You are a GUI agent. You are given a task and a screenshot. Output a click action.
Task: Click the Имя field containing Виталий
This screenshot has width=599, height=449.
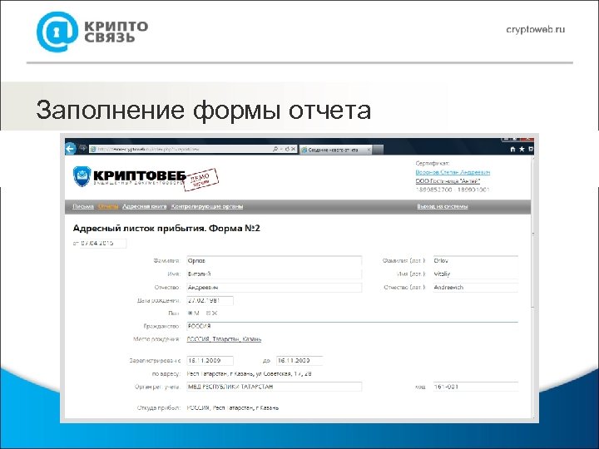[x=274, y=274]
